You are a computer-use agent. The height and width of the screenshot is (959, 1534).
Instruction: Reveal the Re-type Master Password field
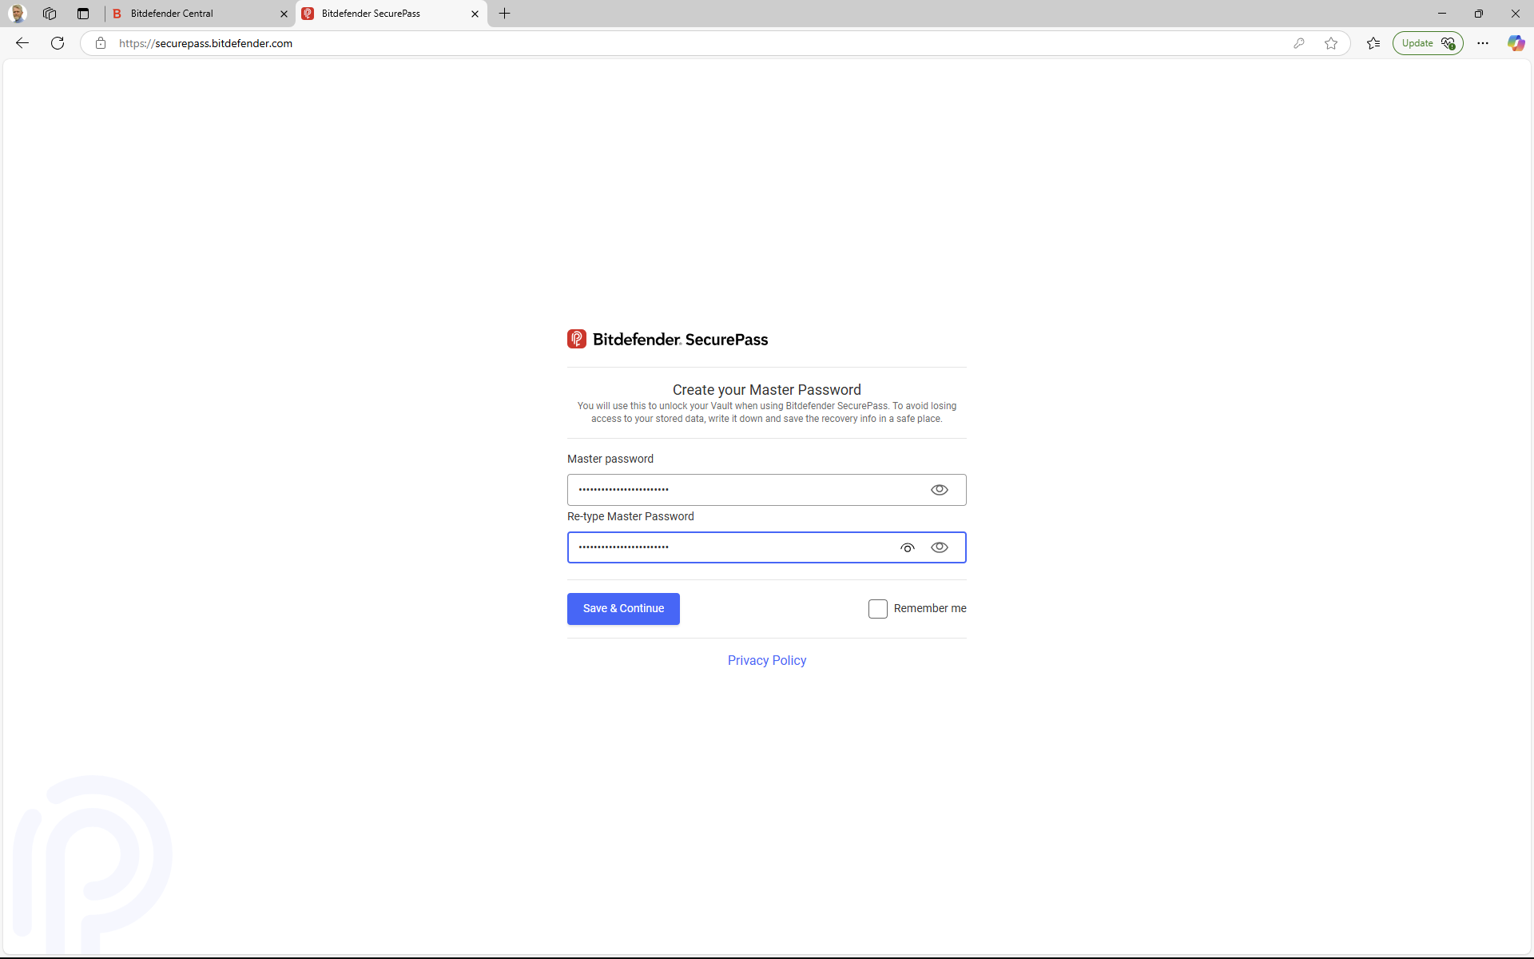tap(940, 547)
